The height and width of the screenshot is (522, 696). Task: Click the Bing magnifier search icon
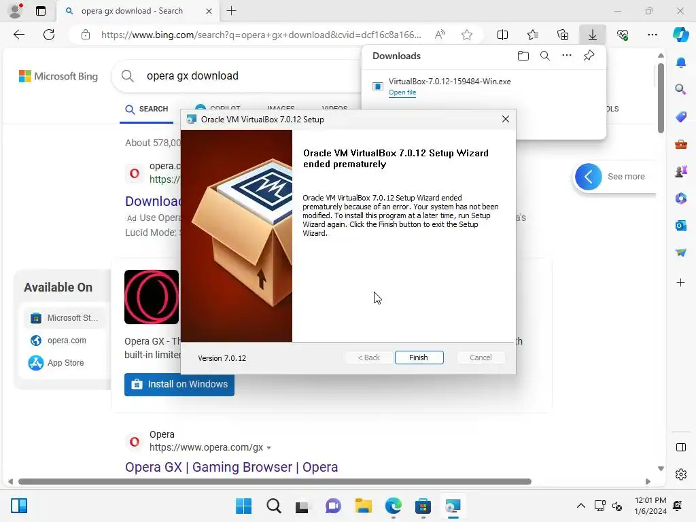(127, 76)
